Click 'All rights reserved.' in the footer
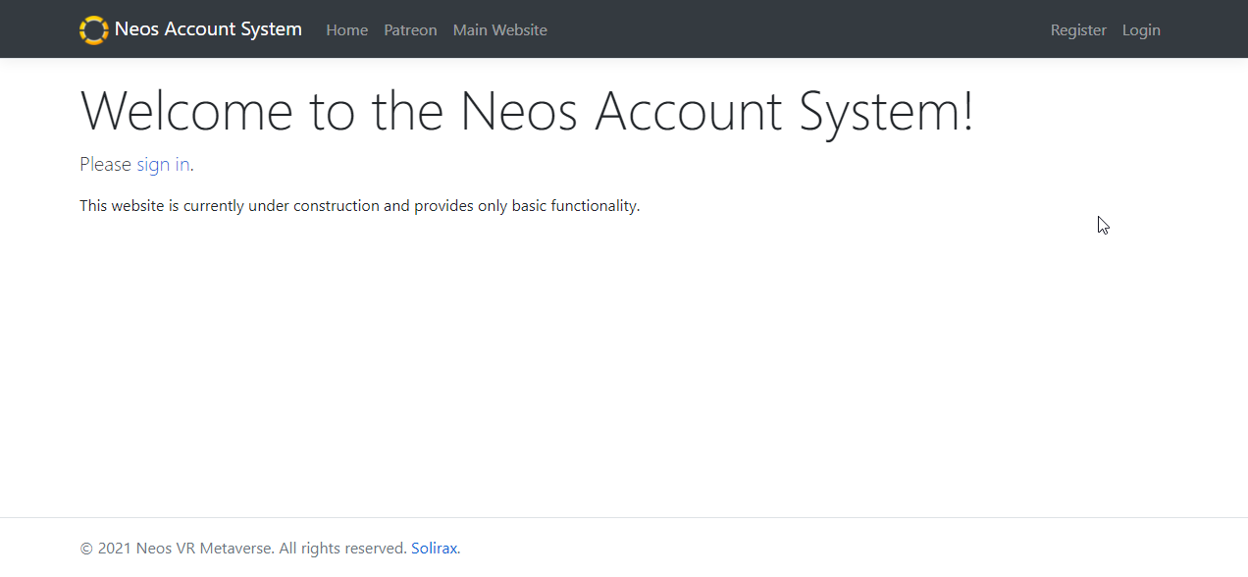 tap(342, 549)
